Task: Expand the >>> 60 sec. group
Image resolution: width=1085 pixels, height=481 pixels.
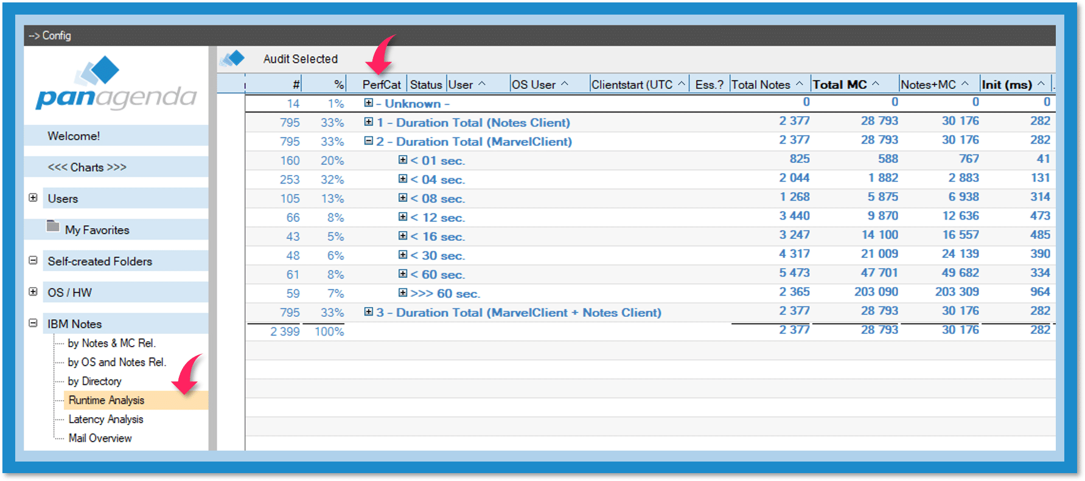Action: pyautogui.click(x=402, y=292)
